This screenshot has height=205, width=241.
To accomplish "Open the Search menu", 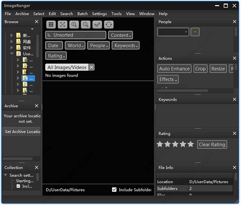I will point(67,14).
